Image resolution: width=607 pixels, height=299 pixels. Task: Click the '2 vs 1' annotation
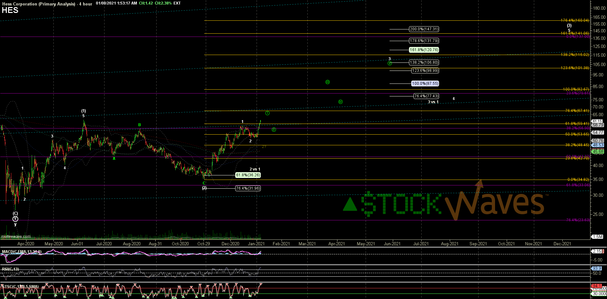(x=255, y=169)
